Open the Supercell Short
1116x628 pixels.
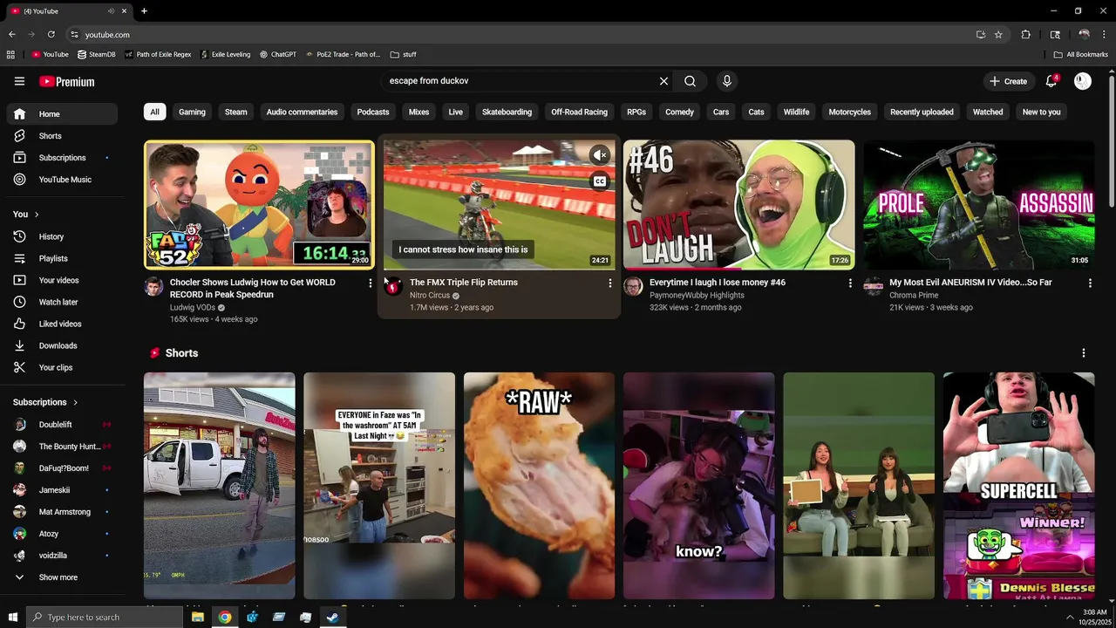1018,486
